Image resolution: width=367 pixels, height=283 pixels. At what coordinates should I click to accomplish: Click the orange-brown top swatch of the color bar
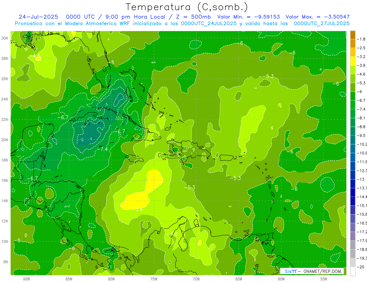tap(353, 34)
